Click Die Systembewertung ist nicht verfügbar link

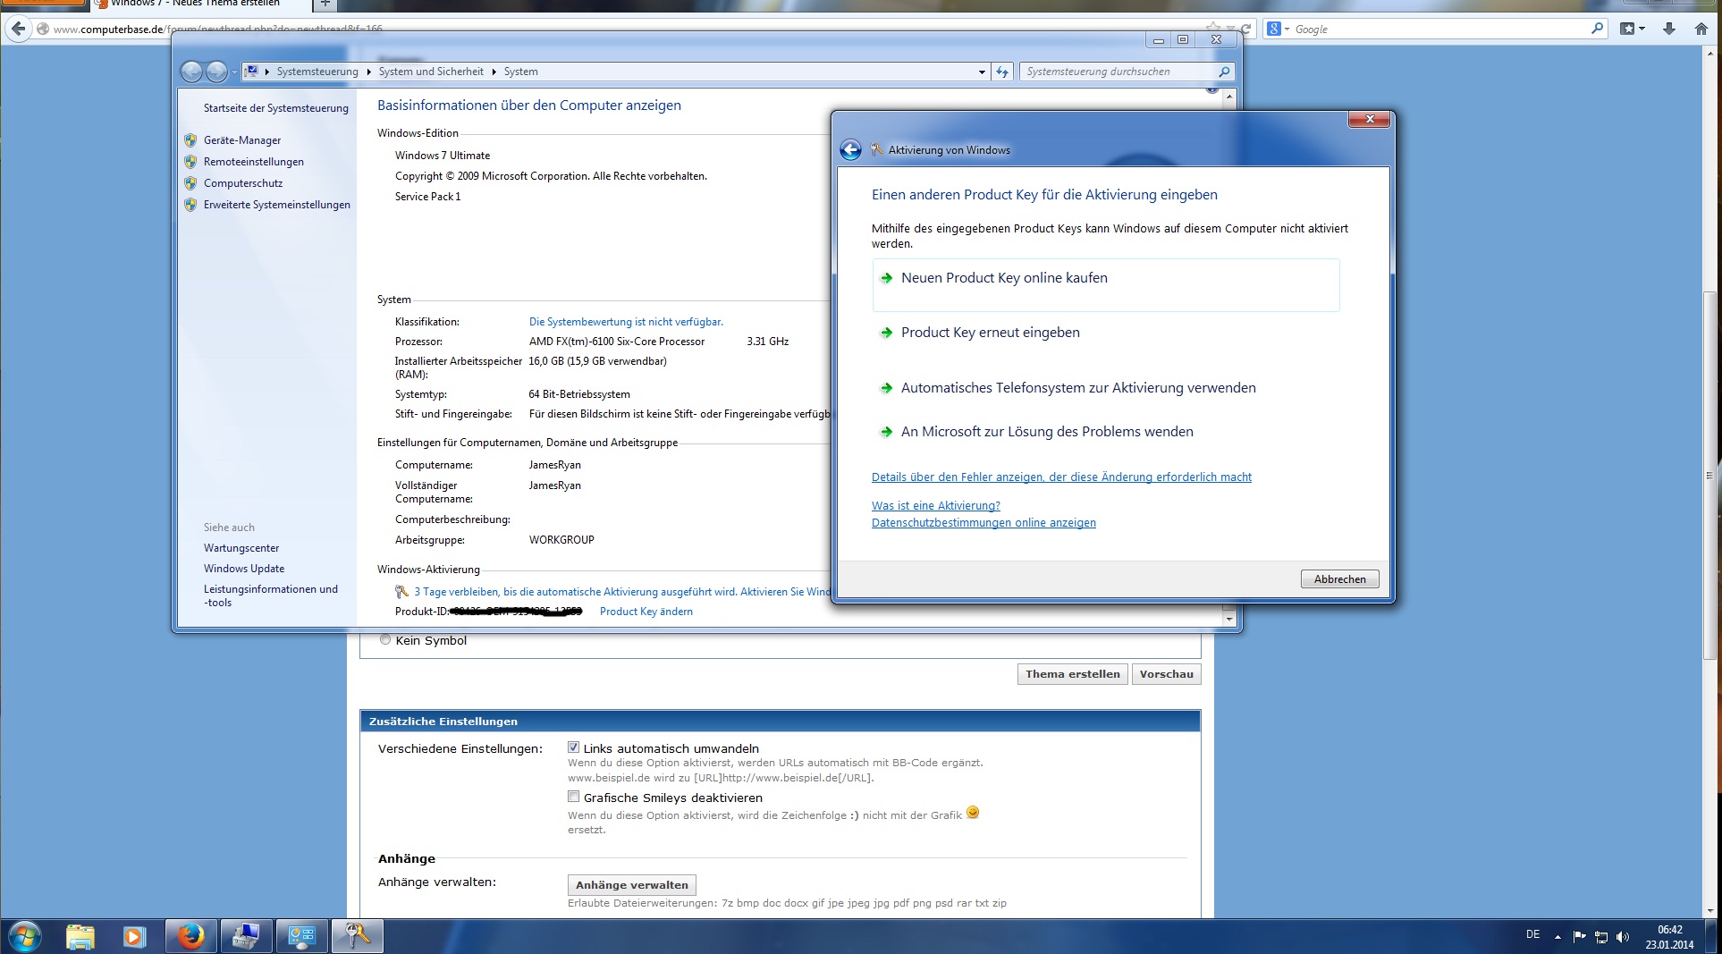pyautogui.click(x=626, y=322)
